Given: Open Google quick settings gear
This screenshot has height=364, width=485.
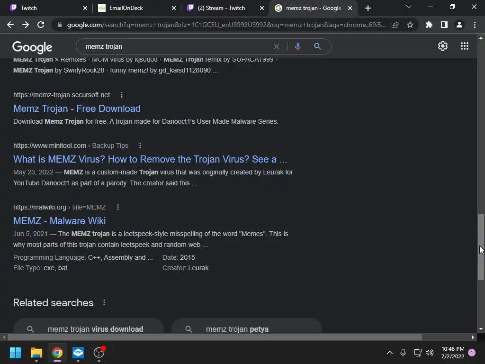Looking at the screenshot, I should point(443,46).
